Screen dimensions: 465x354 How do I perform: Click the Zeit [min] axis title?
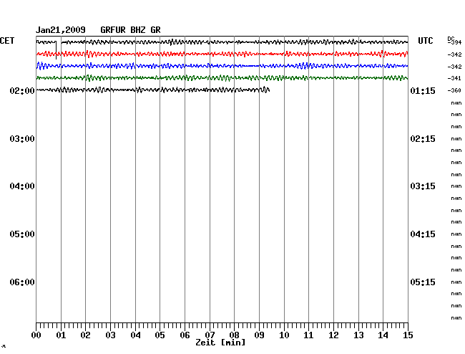(x=220, y=343)
